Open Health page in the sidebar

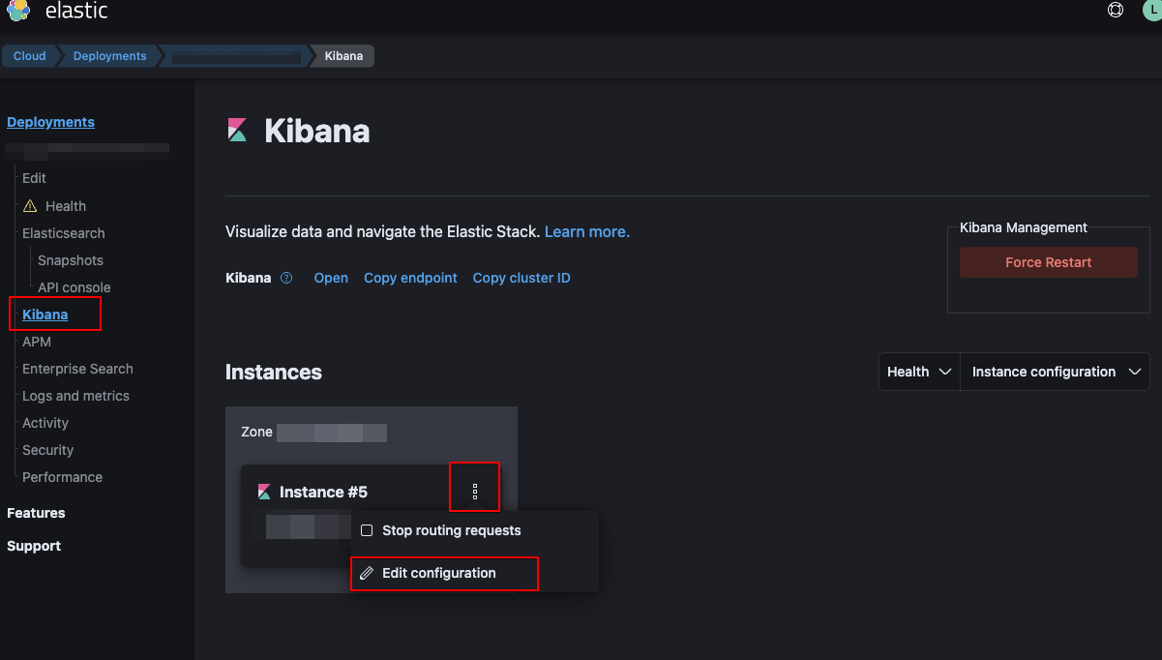pos(66,206)
